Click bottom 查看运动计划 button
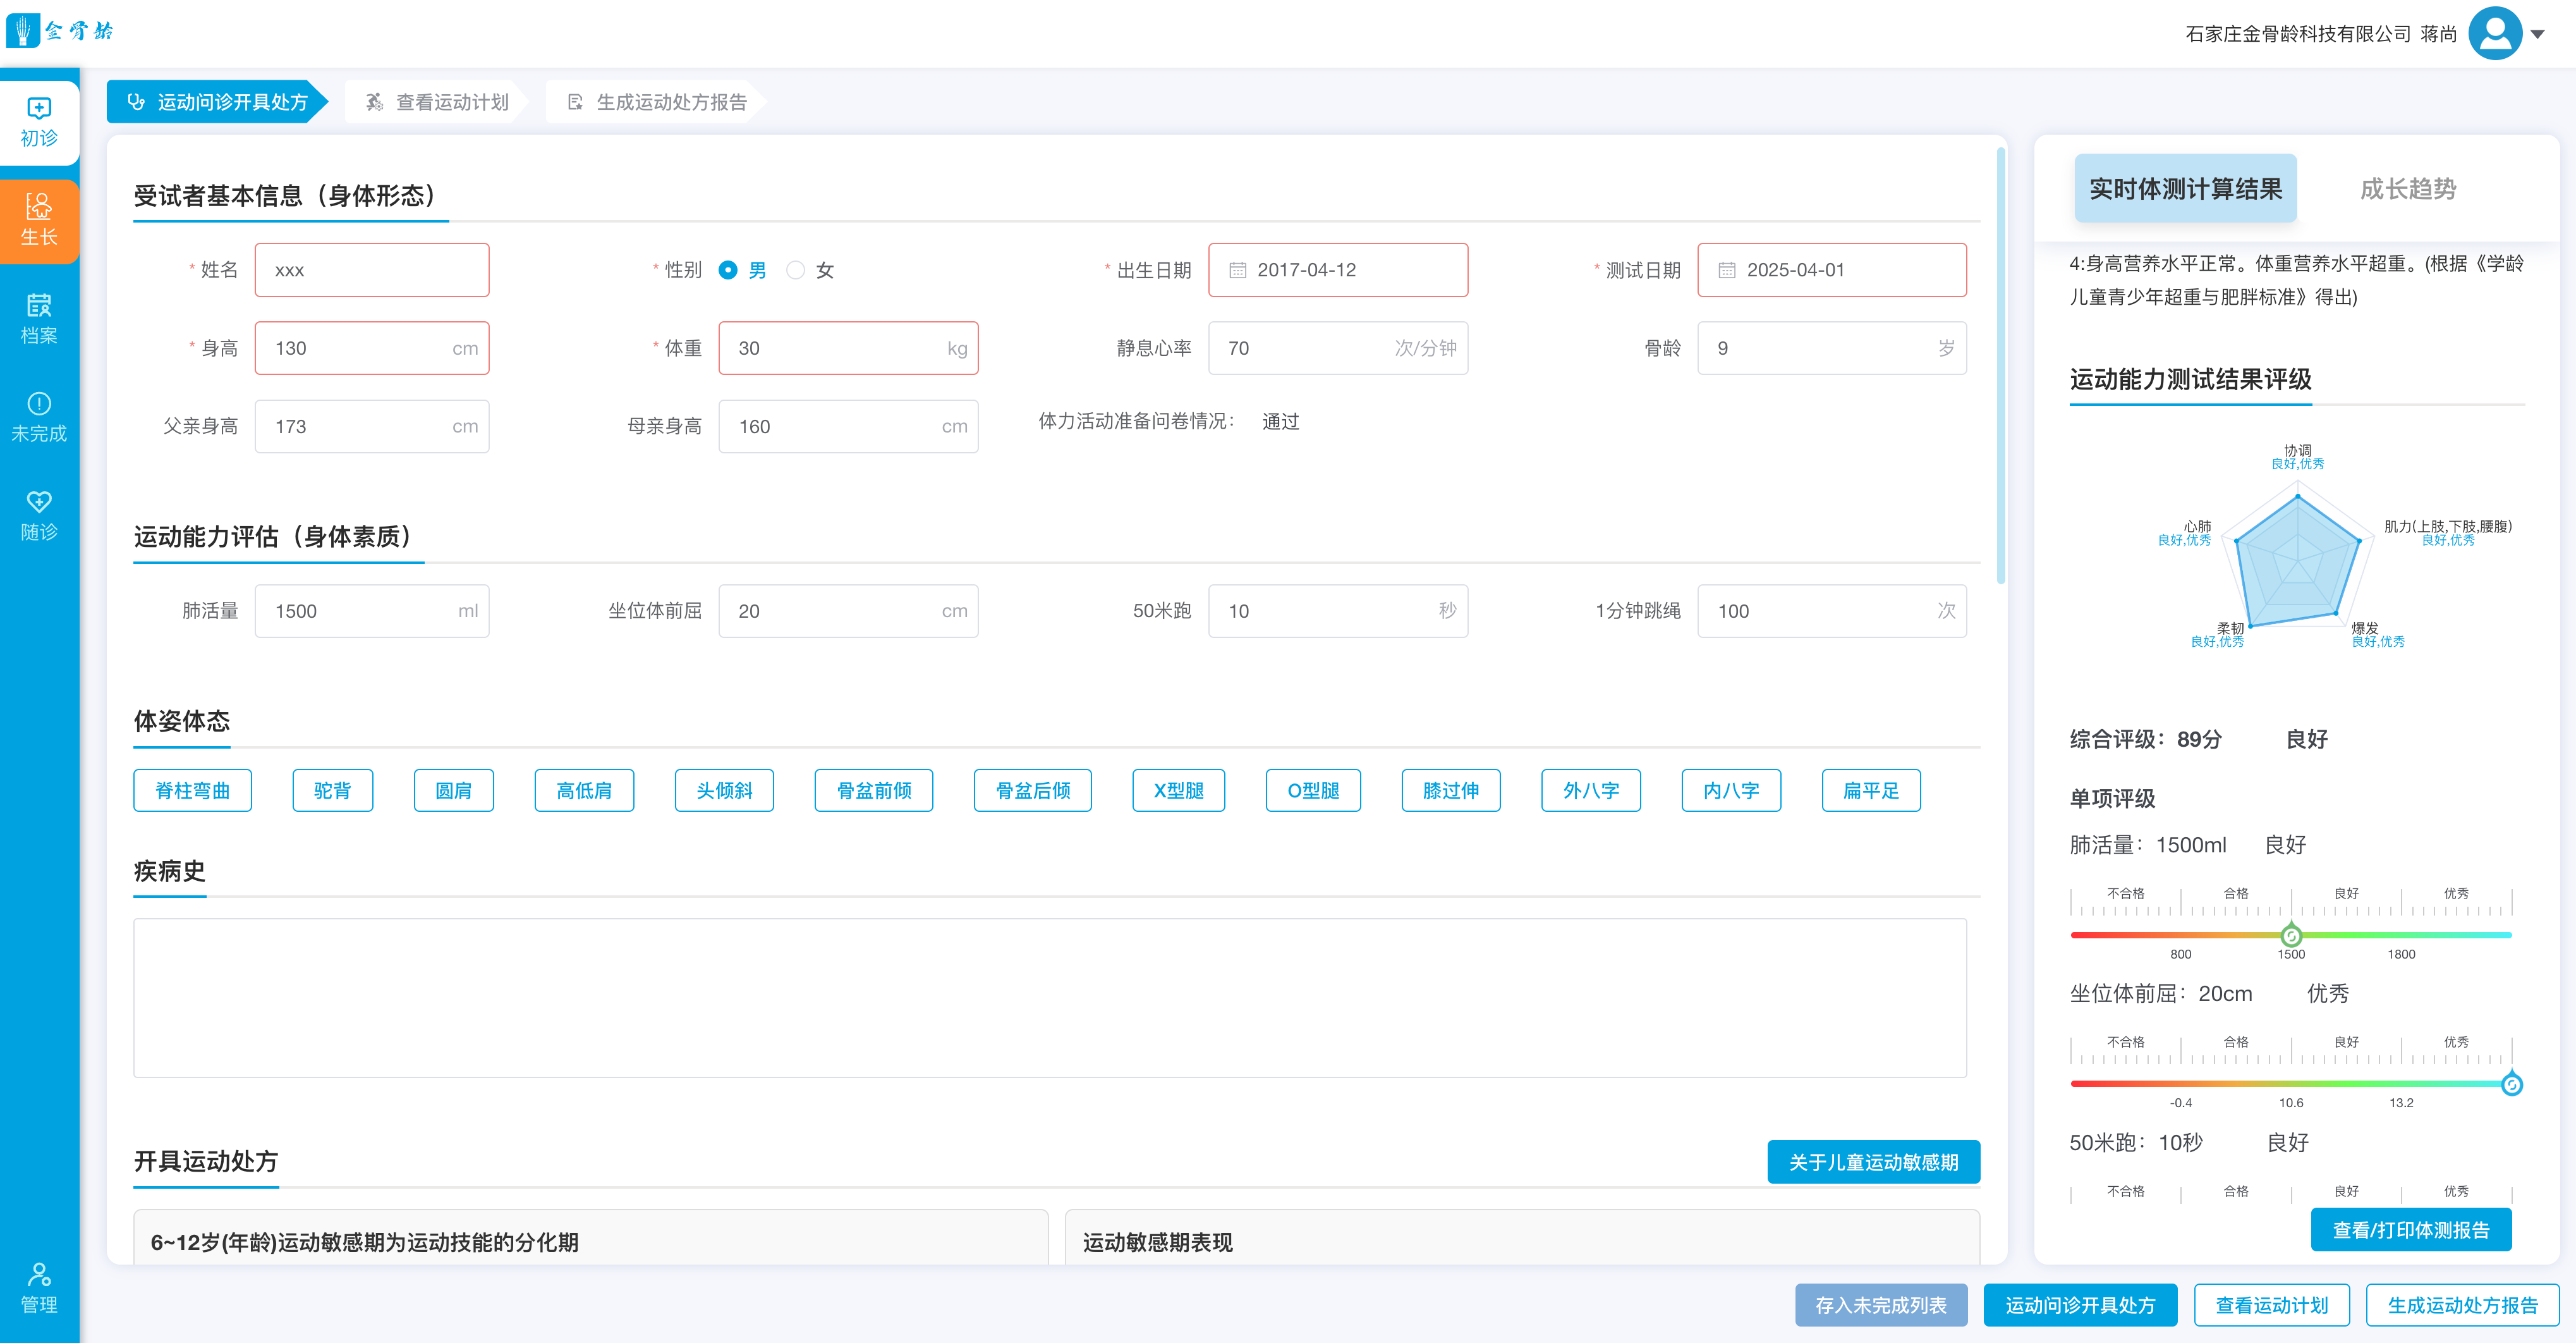2576x1343 pixels. (x=2272, y=1305)
